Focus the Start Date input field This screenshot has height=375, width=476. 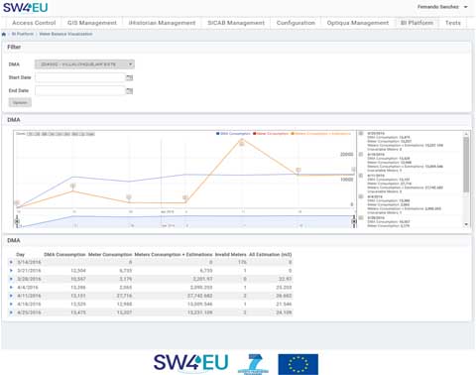pyautogui.click(x=80, y=77)
